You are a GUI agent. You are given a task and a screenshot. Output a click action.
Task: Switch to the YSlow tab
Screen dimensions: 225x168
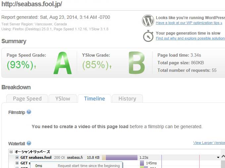63,98
